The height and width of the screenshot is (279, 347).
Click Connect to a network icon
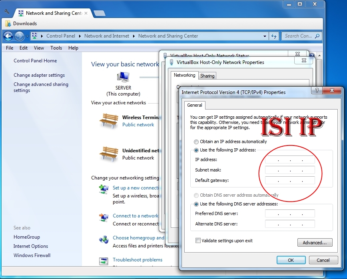pos(104,217)
